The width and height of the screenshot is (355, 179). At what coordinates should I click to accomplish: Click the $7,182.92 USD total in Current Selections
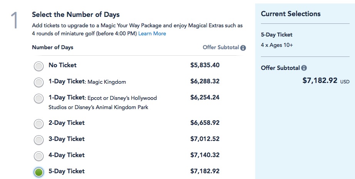[x=320, y=81]
